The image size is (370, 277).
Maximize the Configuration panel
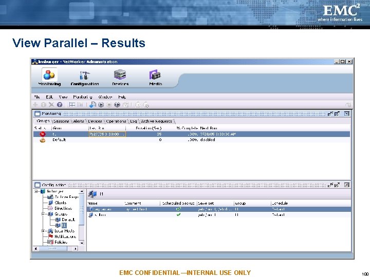337,185
